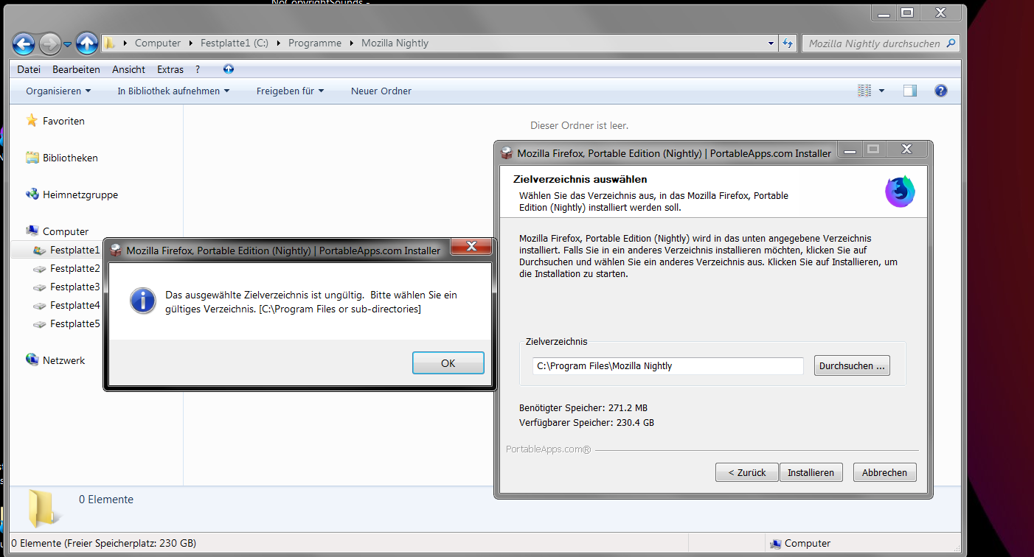1034x557 pixels.
Task: Show the preview pane in Explorer
Action: (910, 91)
